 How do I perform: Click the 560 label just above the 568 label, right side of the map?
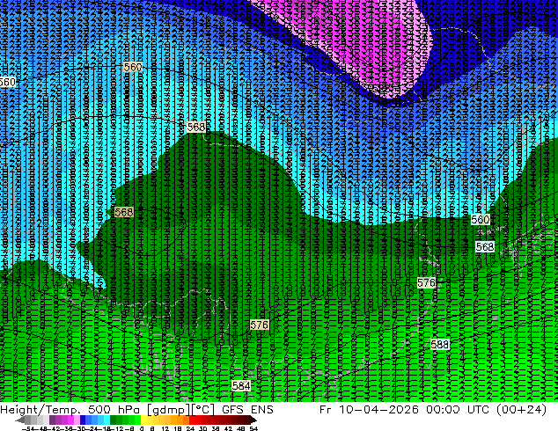click(480, 219)
